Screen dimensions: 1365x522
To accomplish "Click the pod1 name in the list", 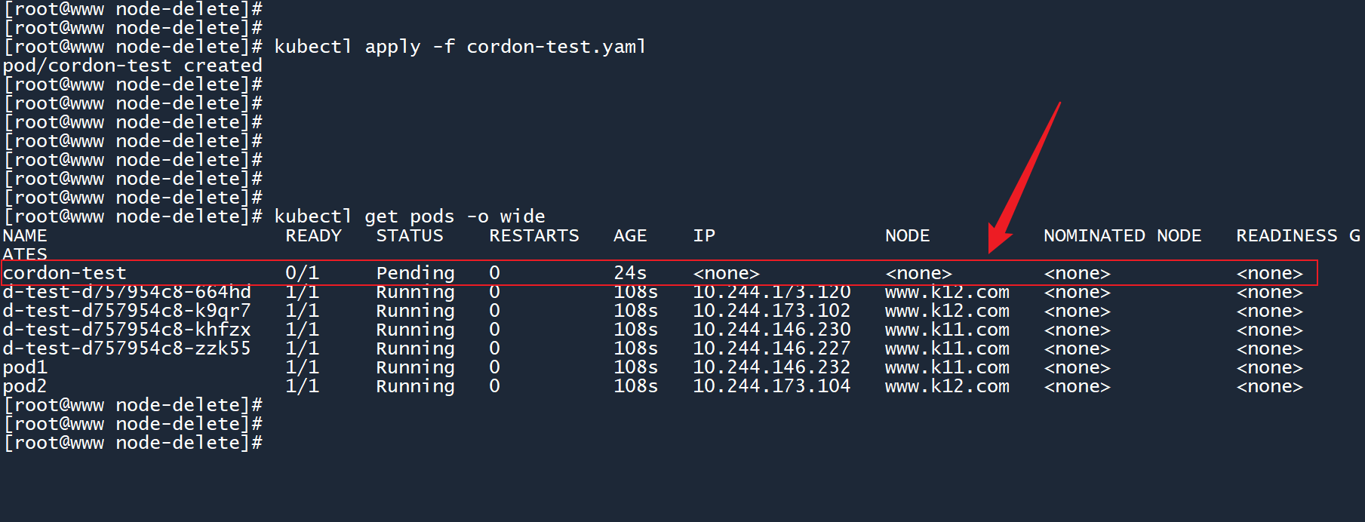I will point(25,367).
